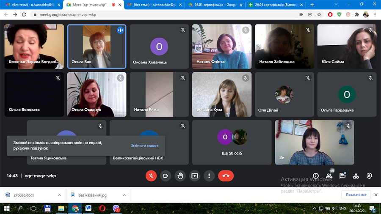Viewport: 381px width, 214px height.
Task: Open host controls shield icon
Action: 369,176
